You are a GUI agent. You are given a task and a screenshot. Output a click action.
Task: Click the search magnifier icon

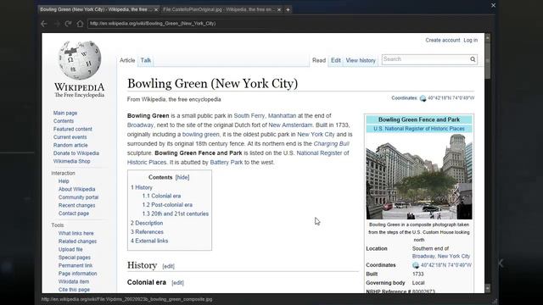tap(473, 59)
